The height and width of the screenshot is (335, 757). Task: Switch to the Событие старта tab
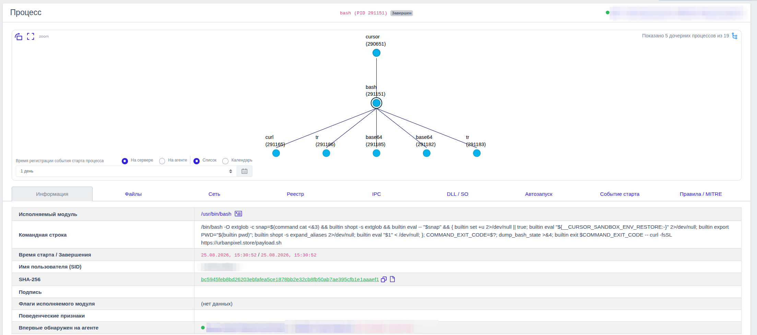620,194
